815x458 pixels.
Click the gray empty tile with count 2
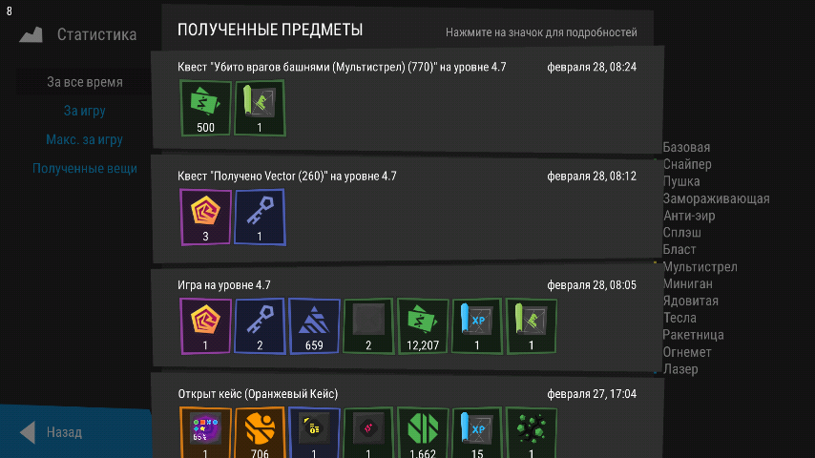tap(368, 326)
